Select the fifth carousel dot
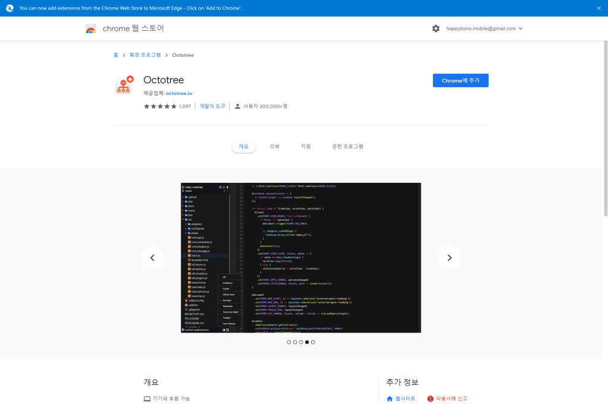This screenshot has height=405, width=608. 313,342
